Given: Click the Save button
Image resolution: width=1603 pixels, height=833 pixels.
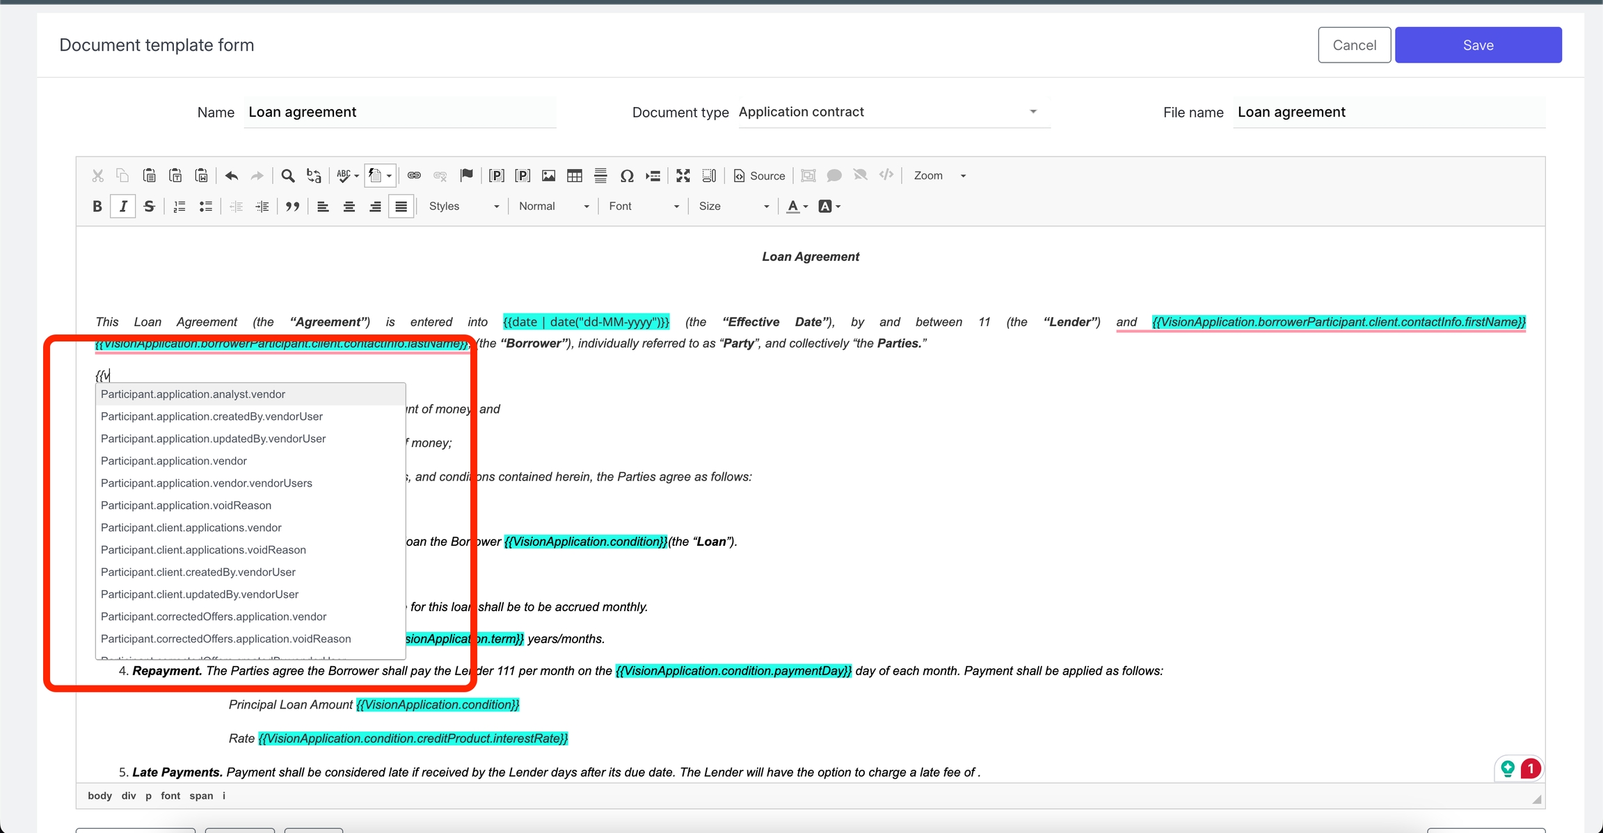Looking at the screenshot, I should point(1478,45).
